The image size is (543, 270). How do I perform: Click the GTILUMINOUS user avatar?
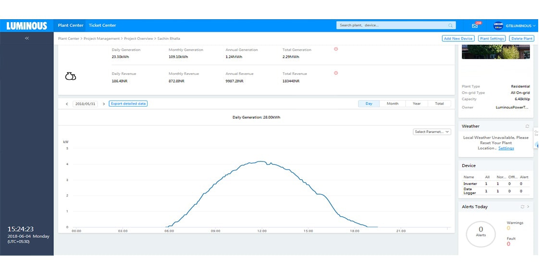498,25
